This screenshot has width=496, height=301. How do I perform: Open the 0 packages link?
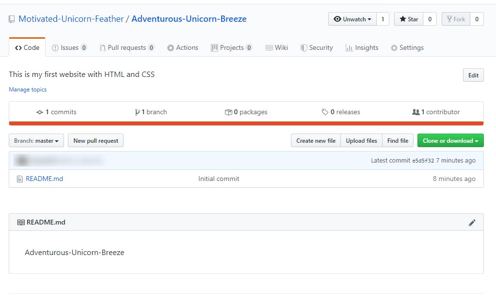pyautogui.click(x=246, y=112)
